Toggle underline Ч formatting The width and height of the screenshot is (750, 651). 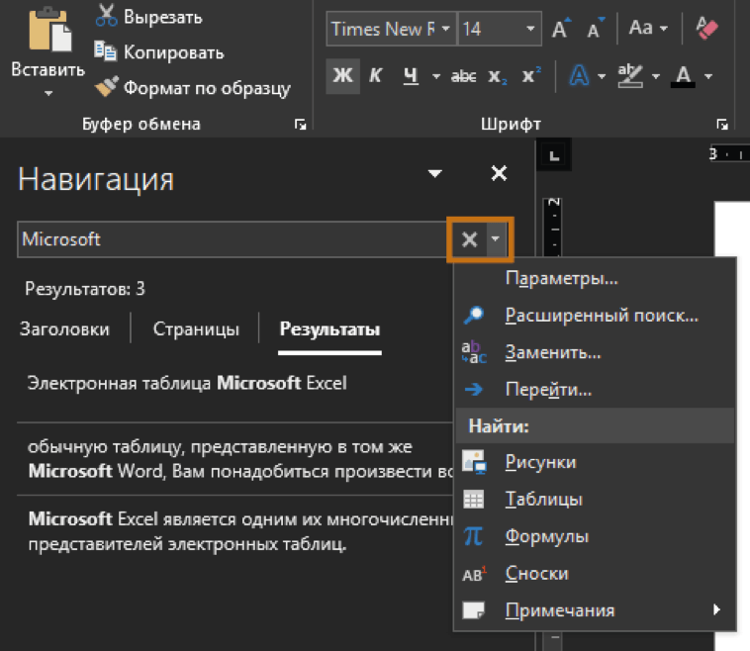coord(411,75)
